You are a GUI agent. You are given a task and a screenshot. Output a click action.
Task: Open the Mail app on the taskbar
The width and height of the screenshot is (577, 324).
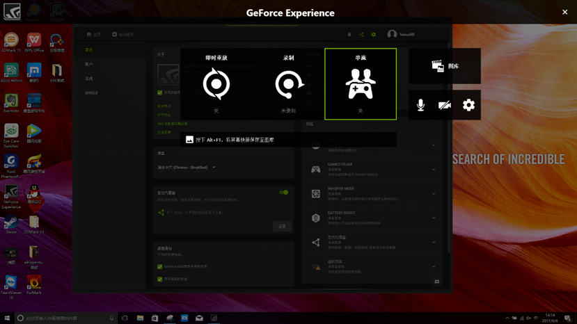point(199,318)
